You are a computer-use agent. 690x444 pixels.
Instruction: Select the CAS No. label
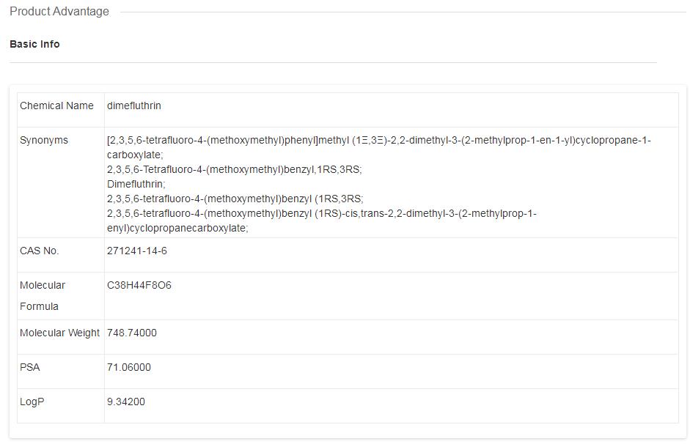pyautogui.click(x=40, y=251)
